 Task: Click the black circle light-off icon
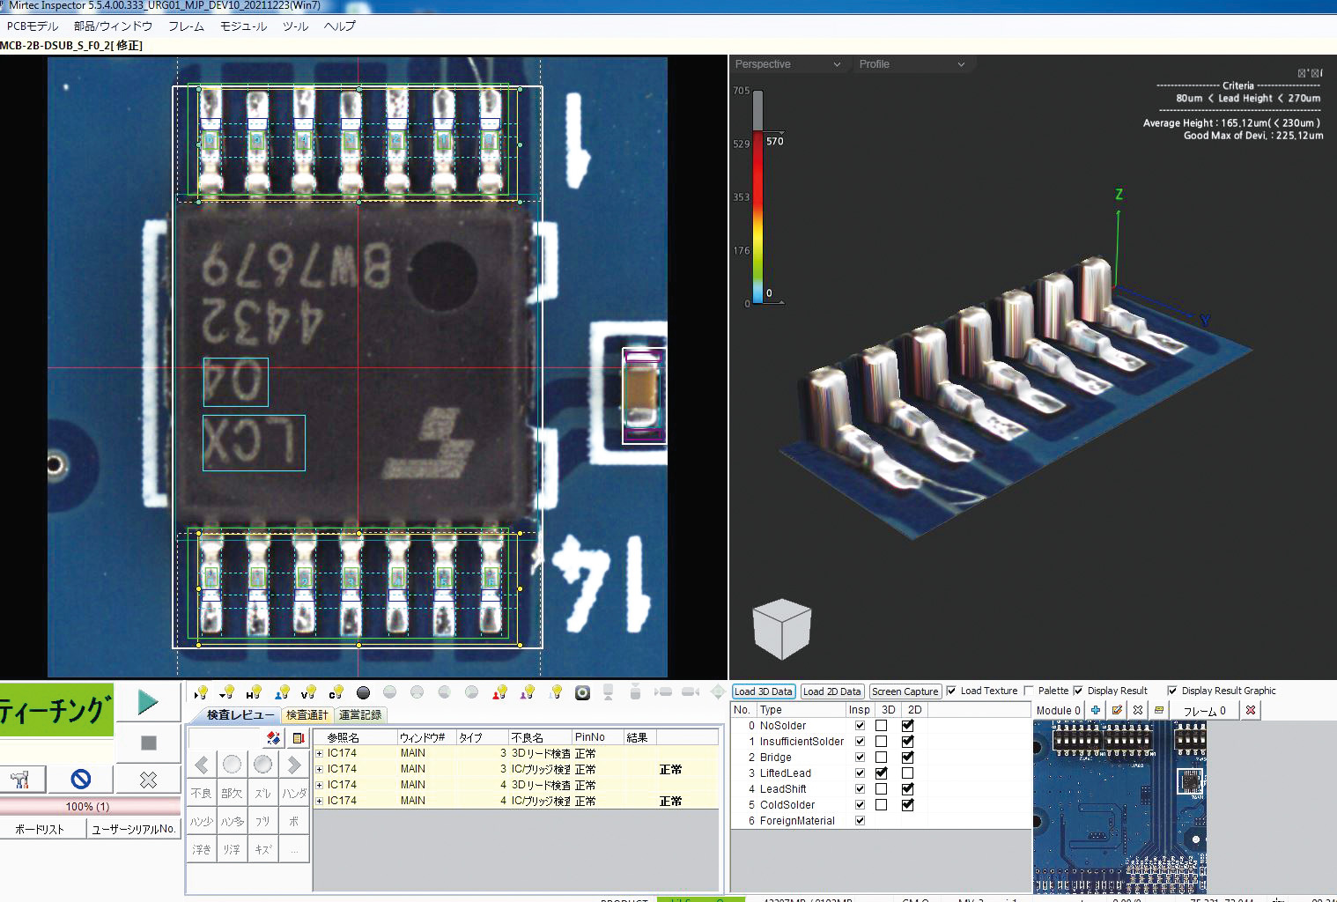(363, 693)
